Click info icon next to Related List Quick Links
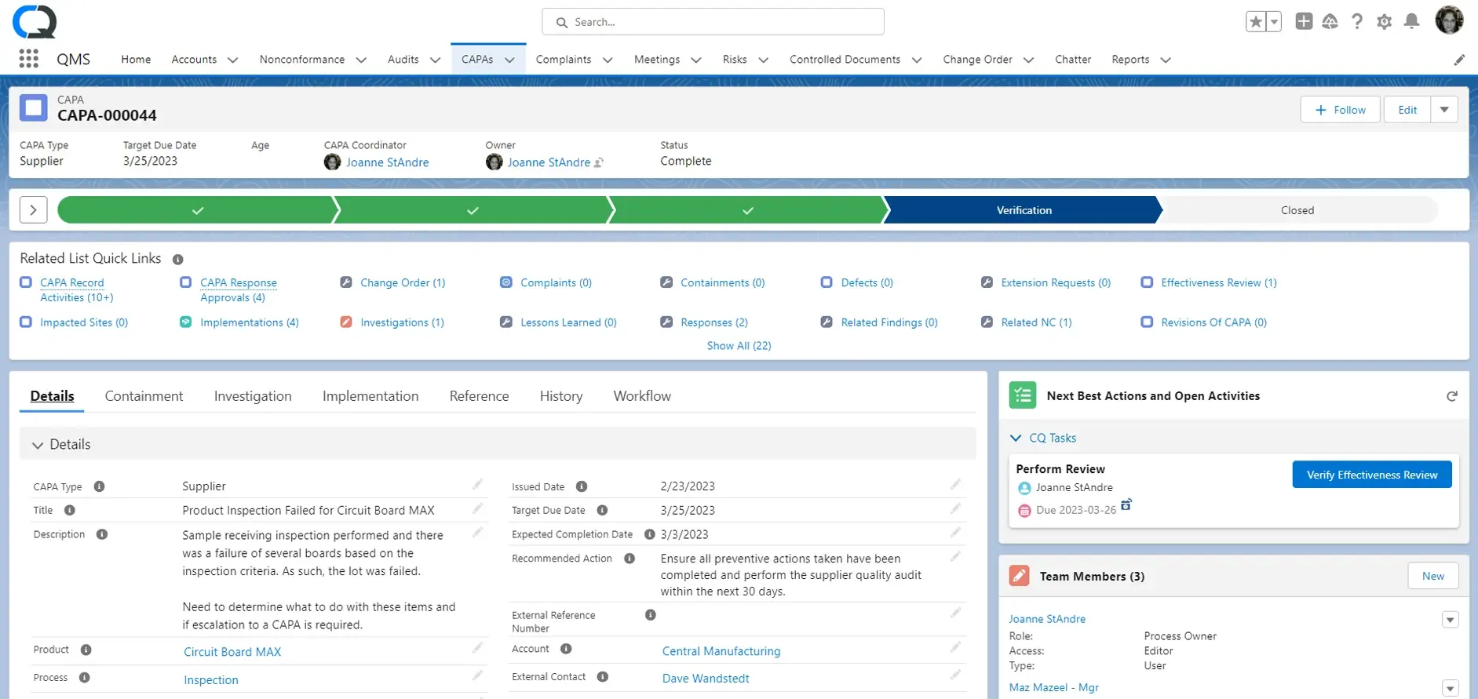 tap(178, 259)
